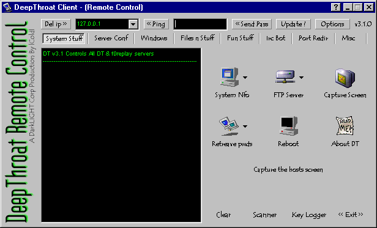
Task: Switch to Files n Stuff tab
Action: tap(198, 38)
